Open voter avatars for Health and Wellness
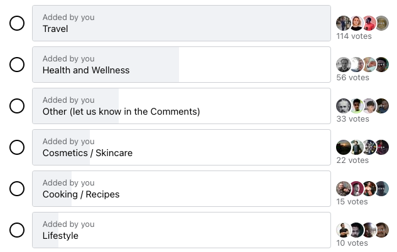Screen dimensions: 397x252 click(x=362, y=64)
